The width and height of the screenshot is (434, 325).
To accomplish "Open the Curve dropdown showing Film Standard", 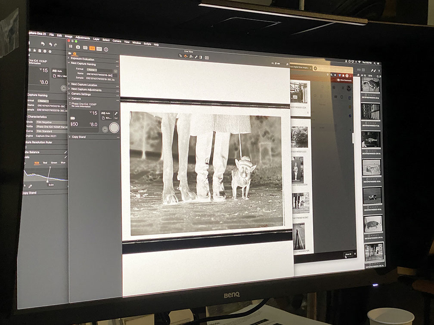I will coord(52,131).
